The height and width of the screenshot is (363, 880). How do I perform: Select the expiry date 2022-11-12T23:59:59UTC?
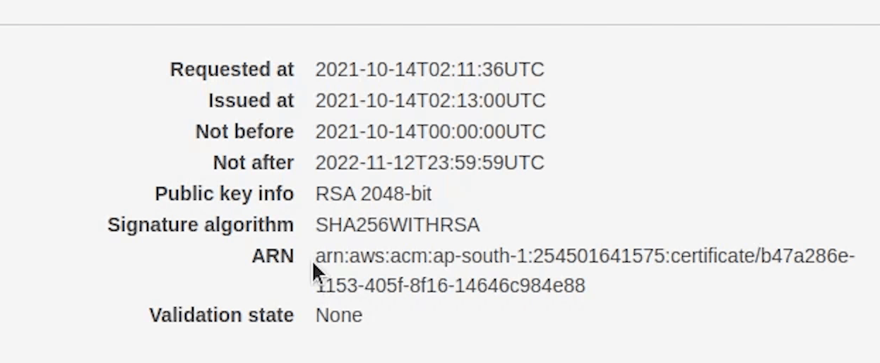click(x=429, y=163)
